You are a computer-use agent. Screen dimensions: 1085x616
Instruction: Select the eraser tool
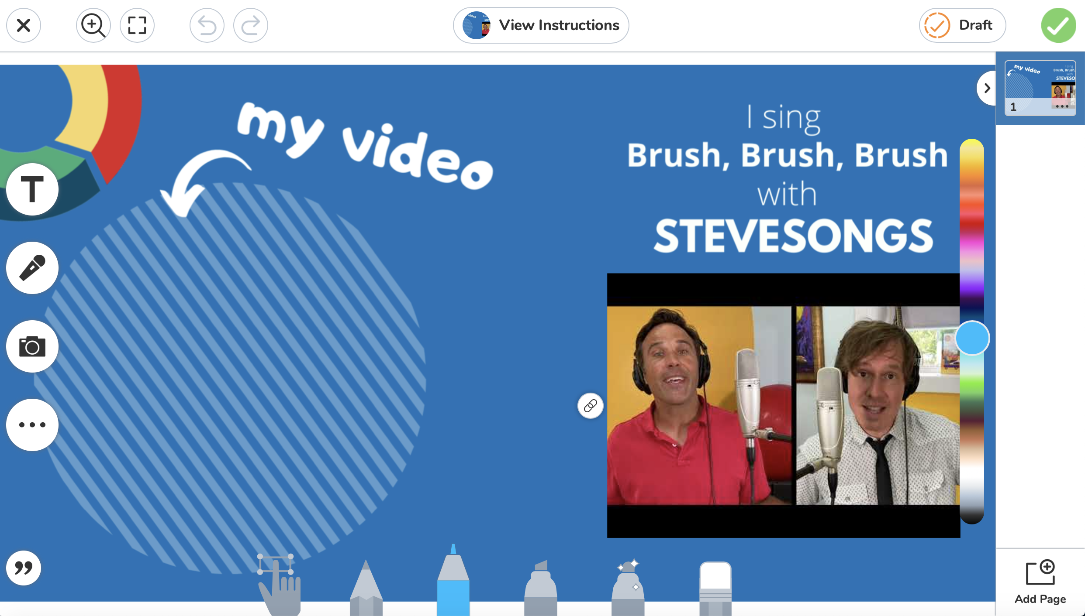pyautogui.click(x=715, y=588)
